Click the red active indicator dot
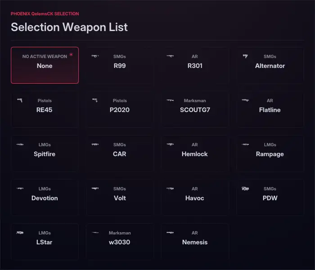The image size is (315, 270). coord(71,54)
